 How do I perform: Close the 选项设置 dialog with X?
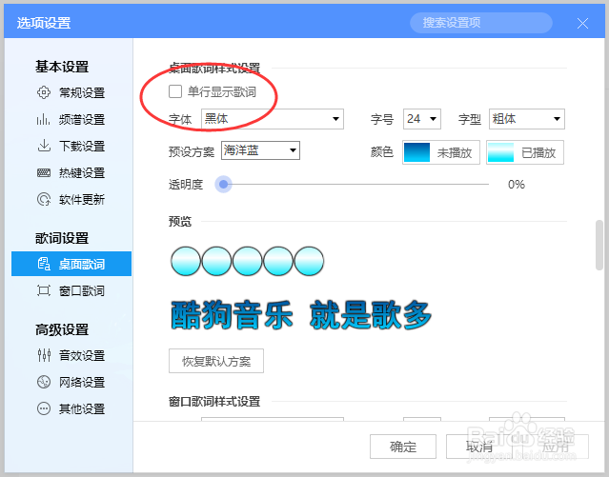tap(582, 23)
